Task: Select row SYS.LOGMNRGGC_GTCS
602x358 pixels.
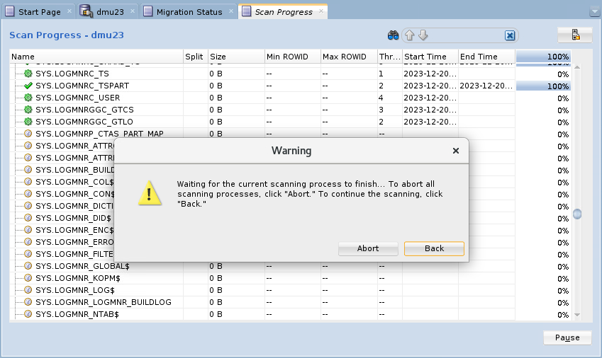Action: coord(290,110)
